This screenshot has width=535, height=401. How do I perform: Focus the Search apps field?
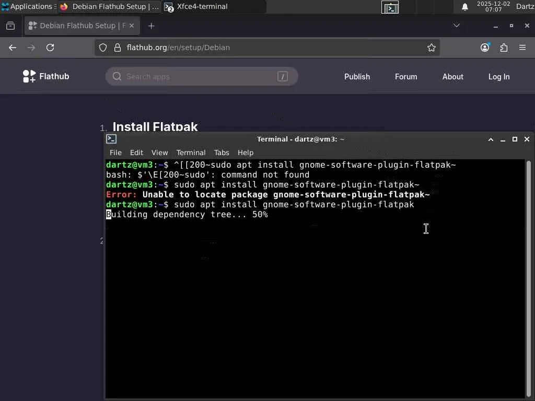click(x=201, y=76)
